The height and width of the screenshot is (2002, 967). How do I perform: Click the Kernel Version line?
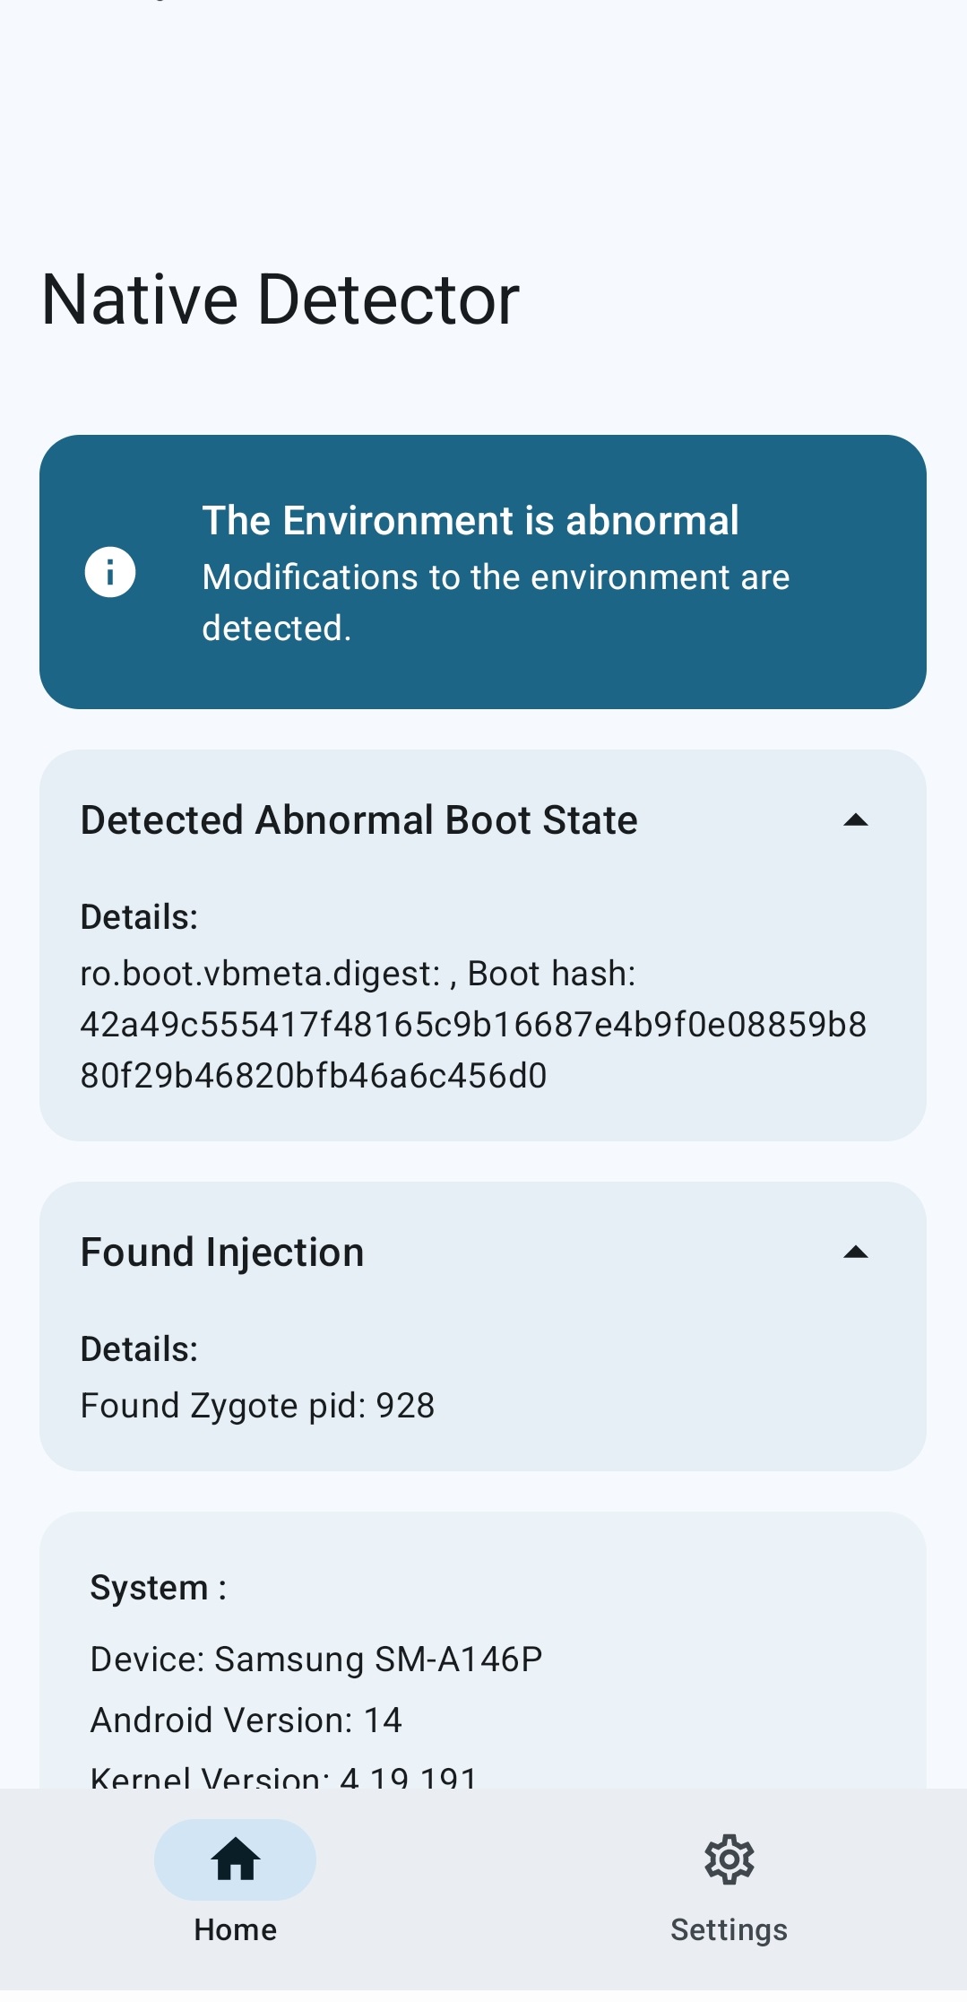[x=284, y=1777]
